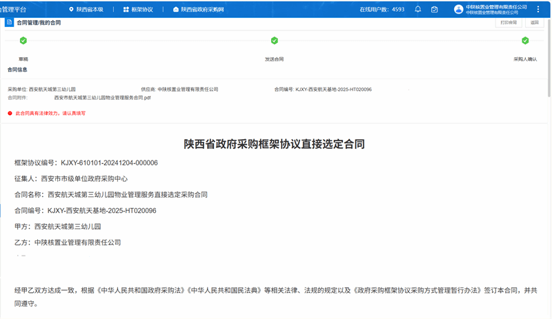Click the 采购人确认 step green checkmark
This screenshot has width=552, height=319.
(x=525, y=41)
